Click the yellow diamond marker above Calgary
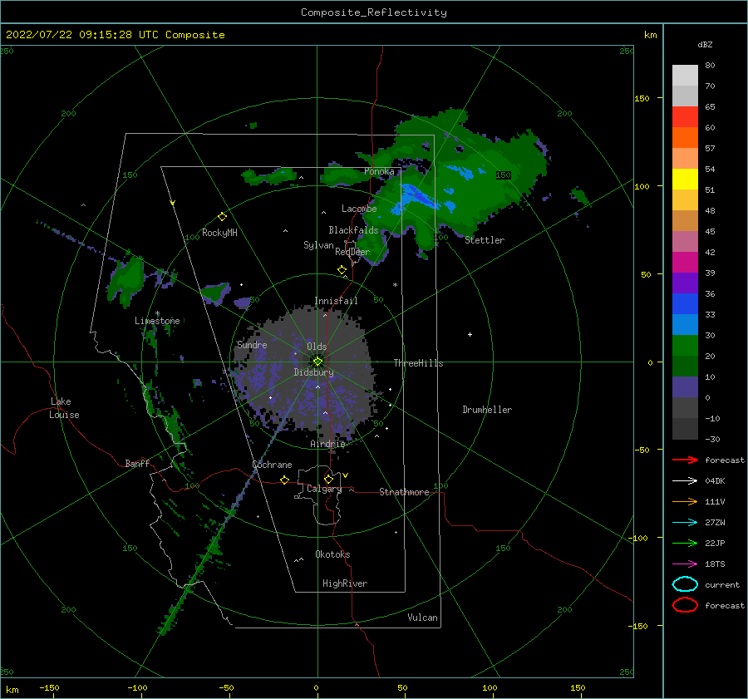The image size is (748, 699). 328,479
